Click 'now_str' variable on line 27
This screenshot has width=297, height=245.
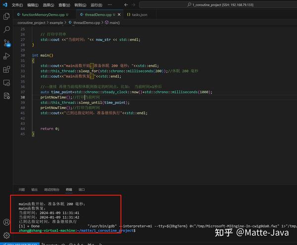(103, 40)
